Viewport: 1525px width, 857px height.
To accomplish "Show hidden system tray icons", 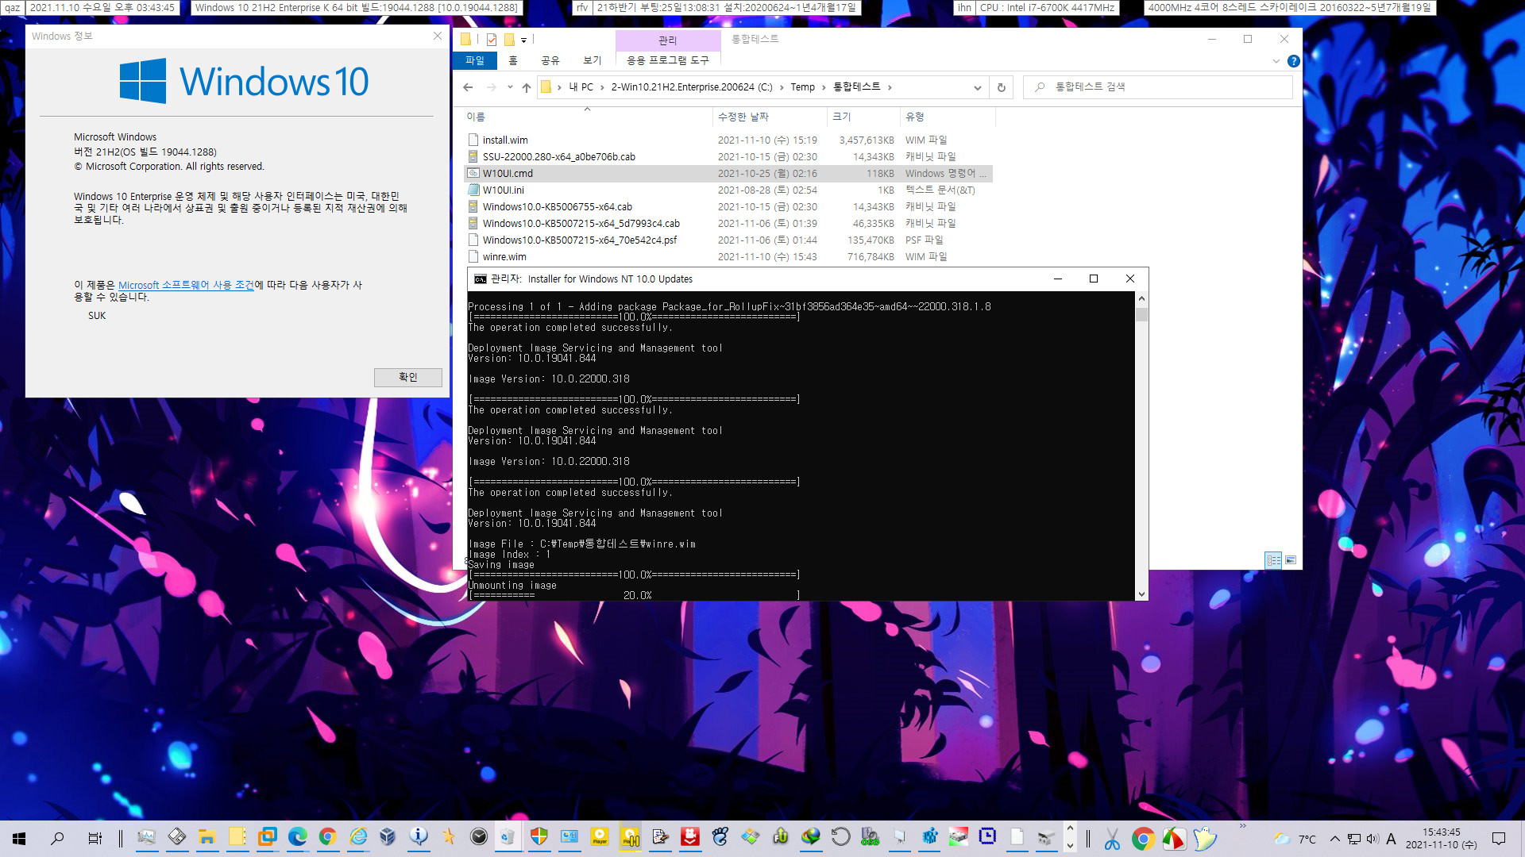I will [x=1335, y=839].
